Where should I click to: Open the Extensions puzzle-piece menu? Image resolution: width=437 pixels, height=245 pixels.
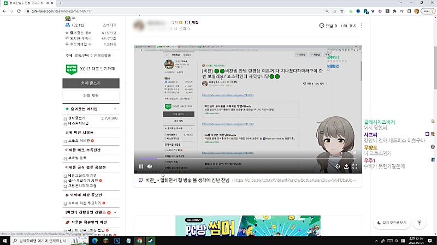coord(394,11)
